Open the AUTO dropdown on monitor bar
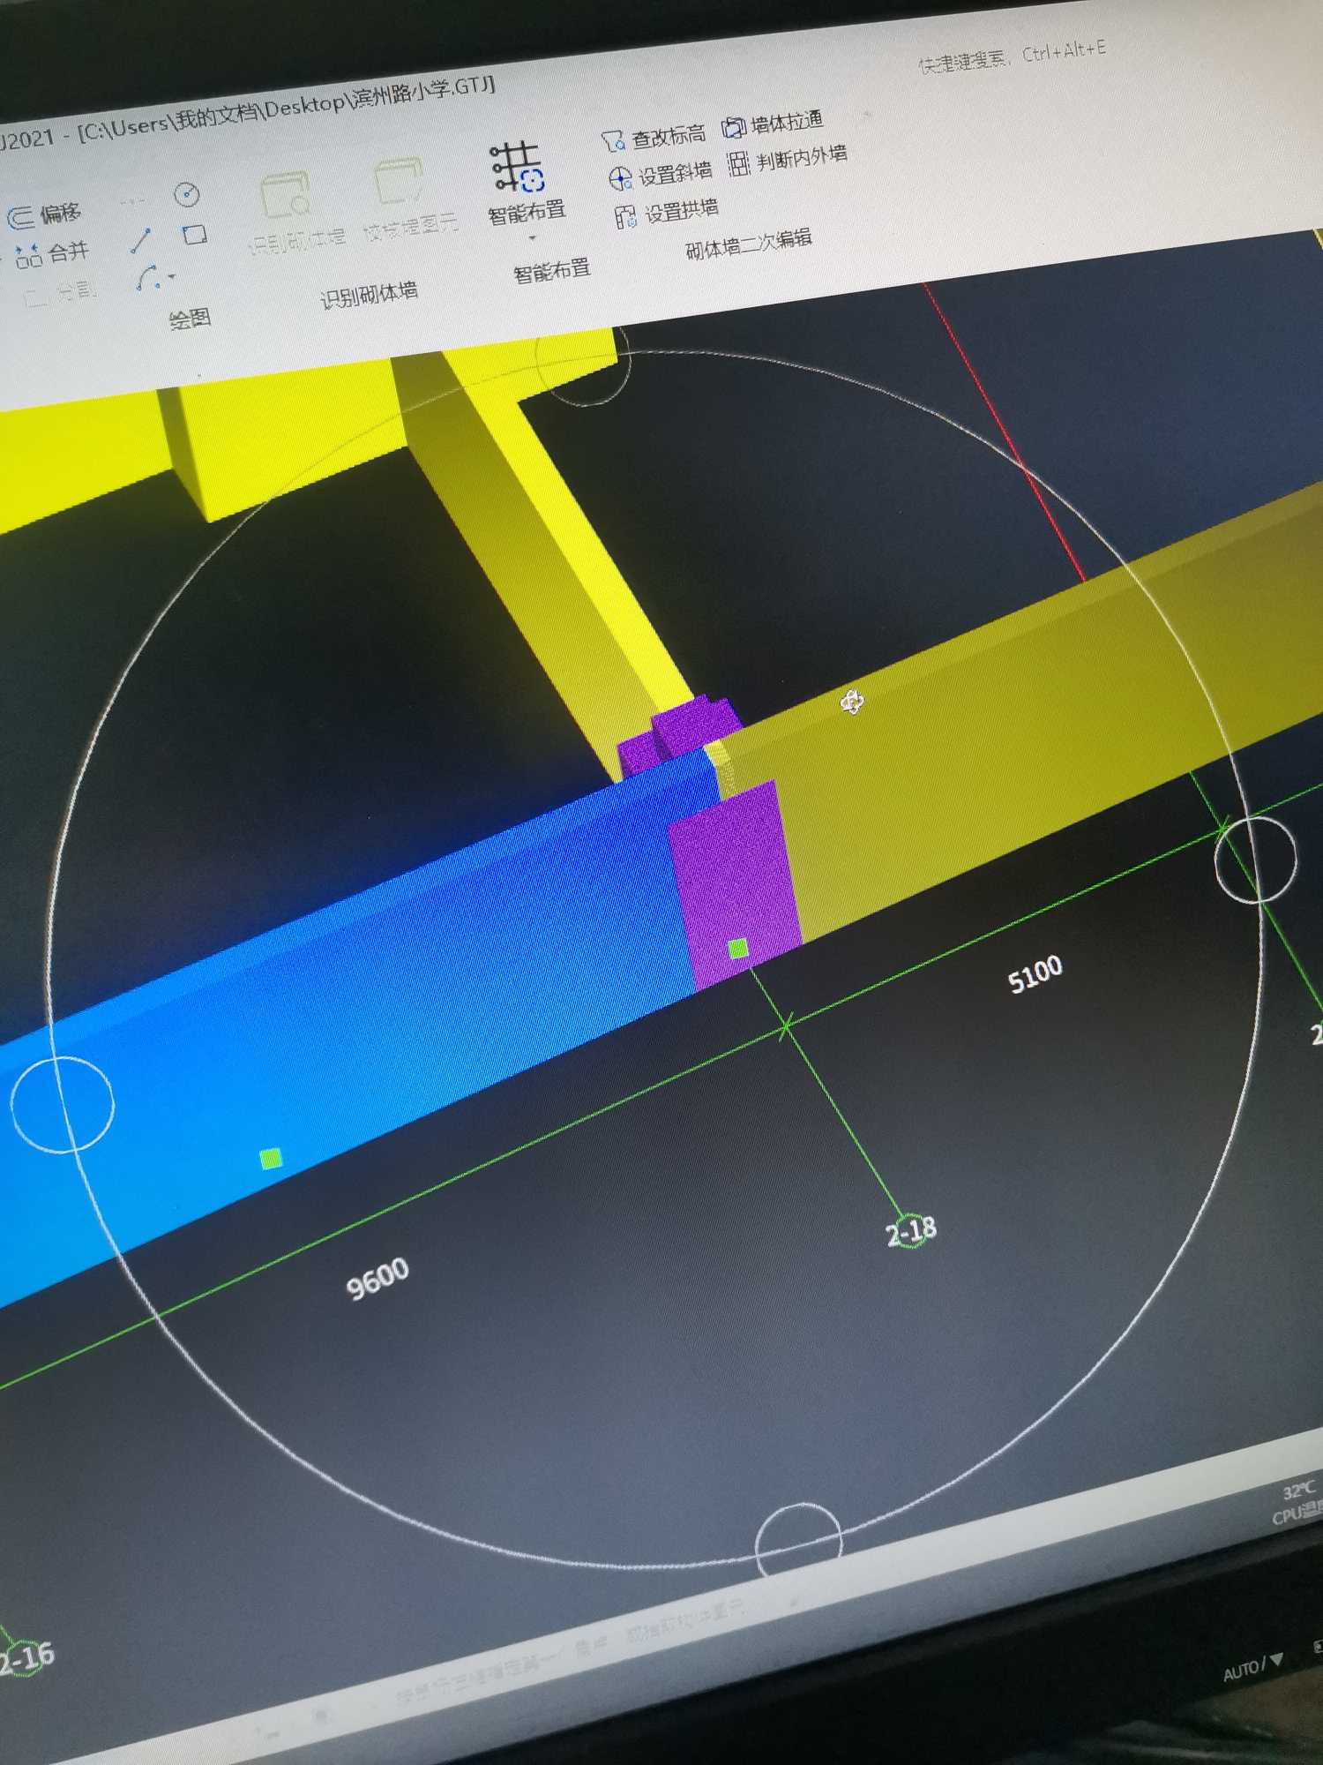This screenshot has width=1323, height=1765. pyautogui.click(x=1253, y=1668)
